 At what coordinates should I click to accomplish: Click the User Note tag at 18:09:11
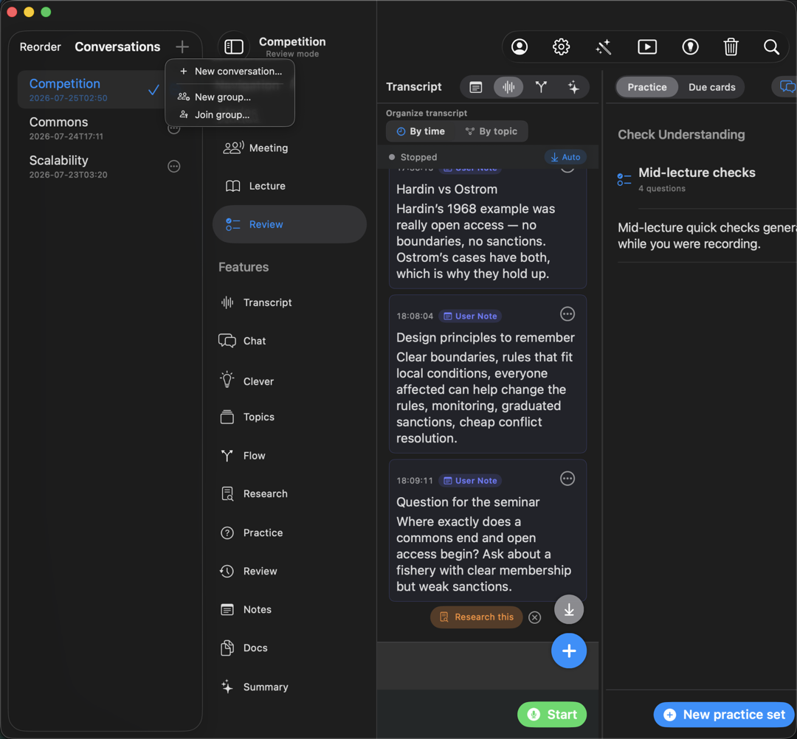click(x=470, y=480)
